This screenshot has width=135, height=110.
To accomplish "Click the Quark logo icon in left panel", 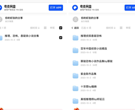I will coord(1,8).
